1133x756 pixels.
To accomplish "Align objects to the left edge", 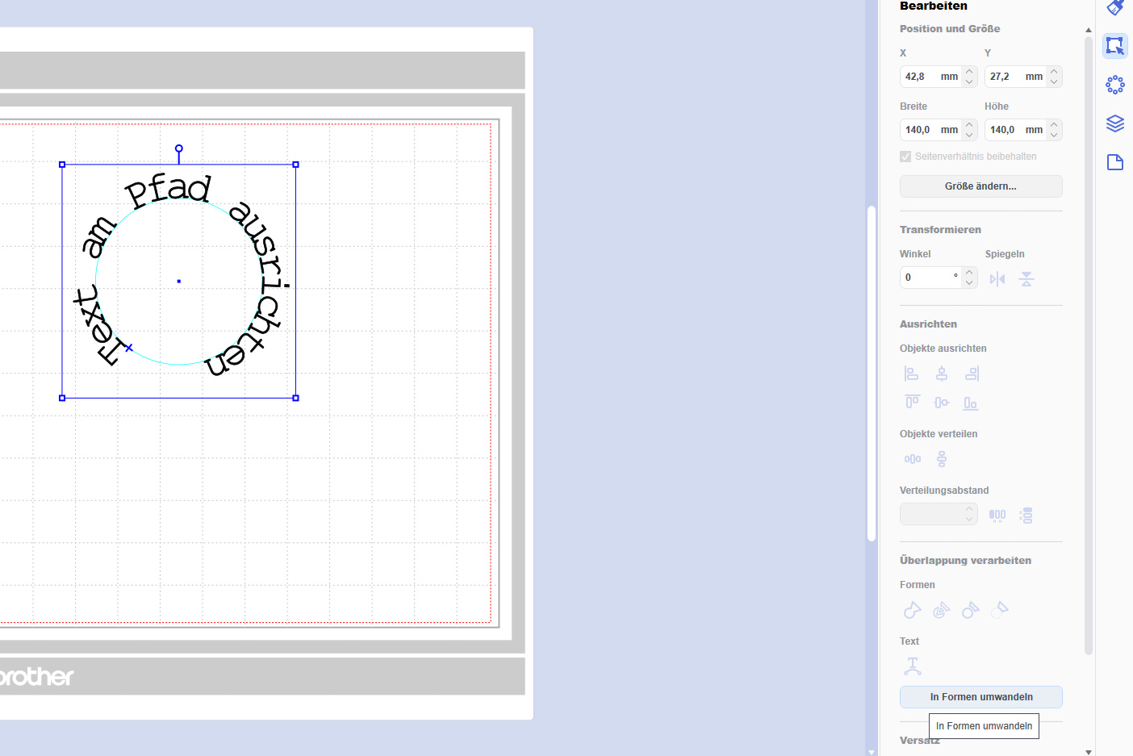I will pyautogui.click(x=912, y=374).
